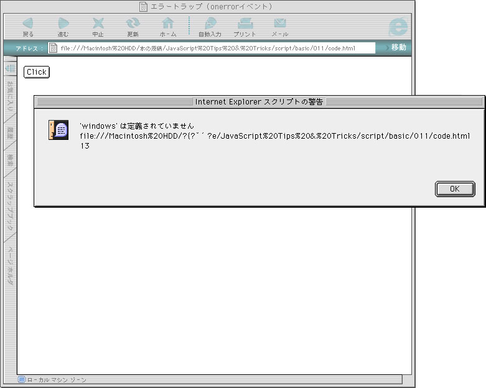Click the OK button in alert

click(x=455, y=189)
